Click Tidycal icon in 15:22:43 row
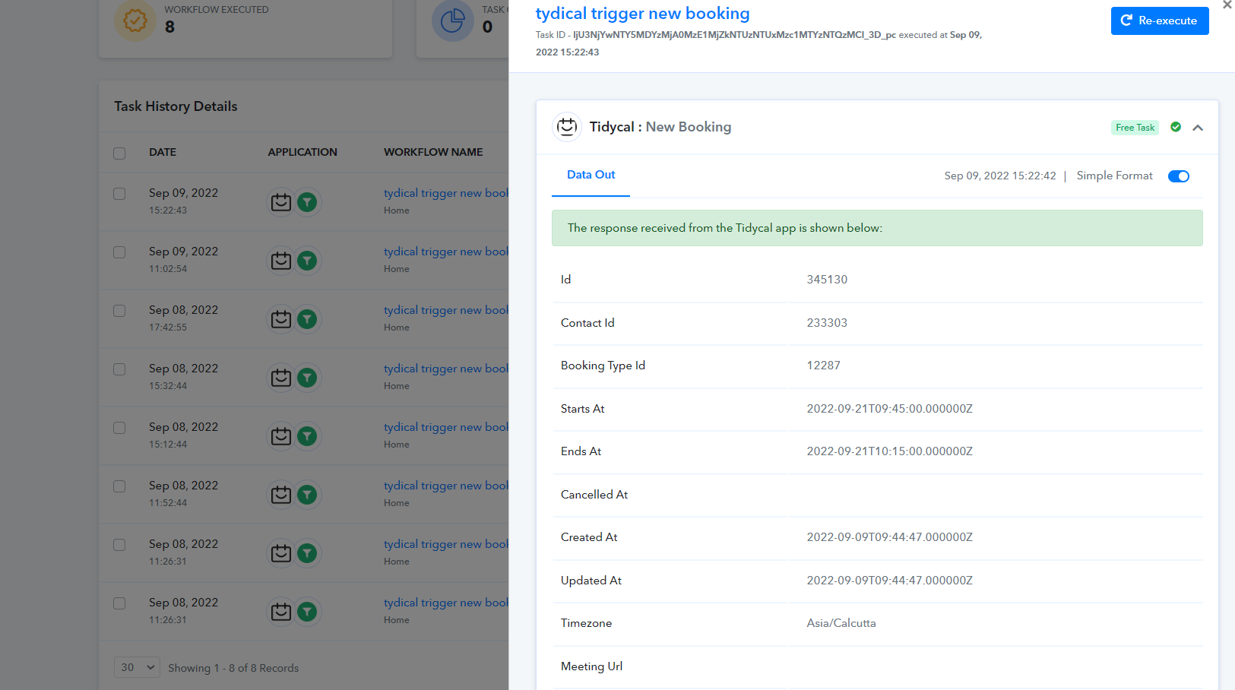 [281, 202]
